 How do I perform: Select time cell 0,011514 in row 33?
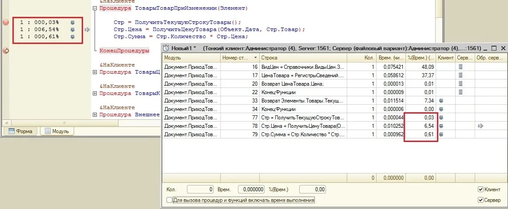point(391,101)
